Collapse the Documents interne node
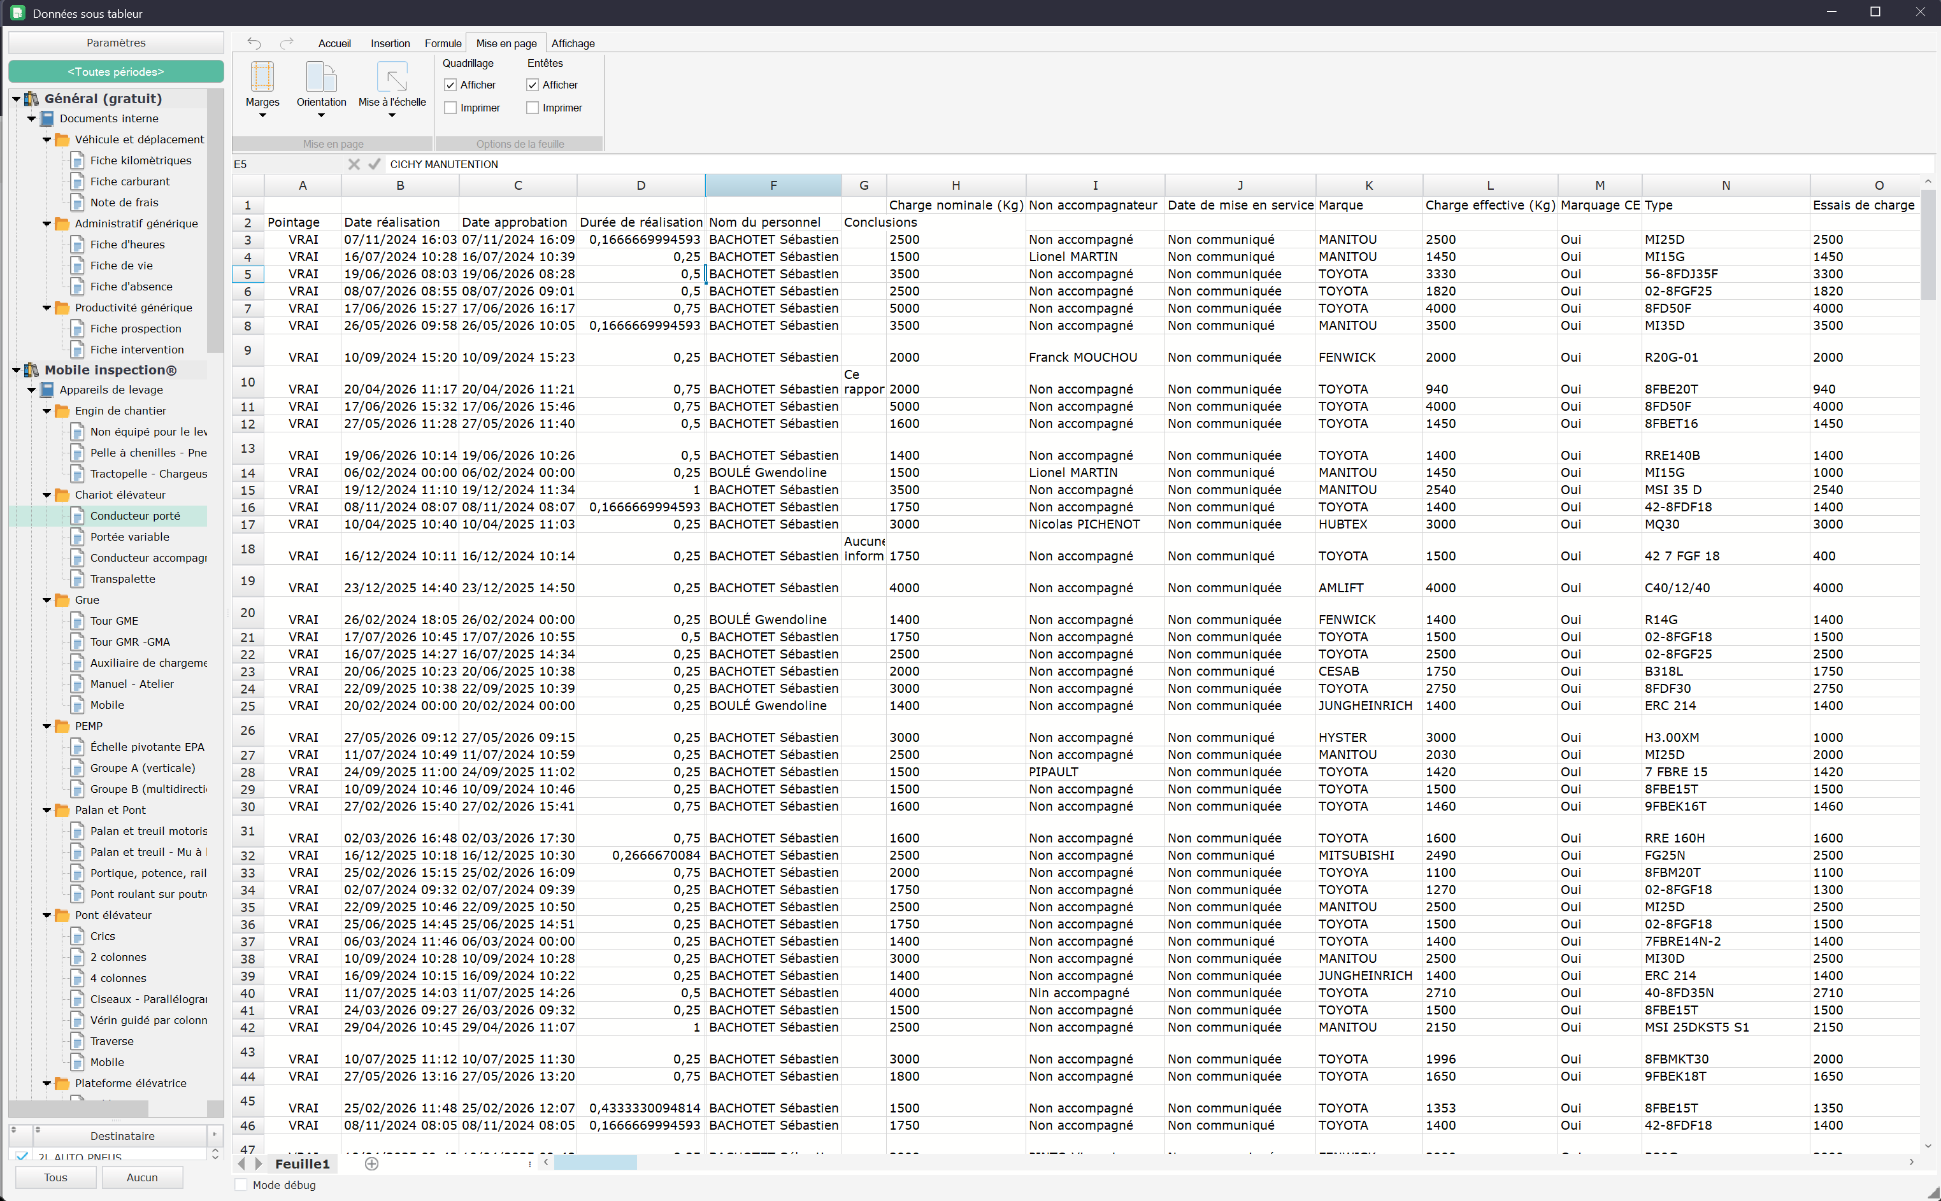 click(31, 118)
